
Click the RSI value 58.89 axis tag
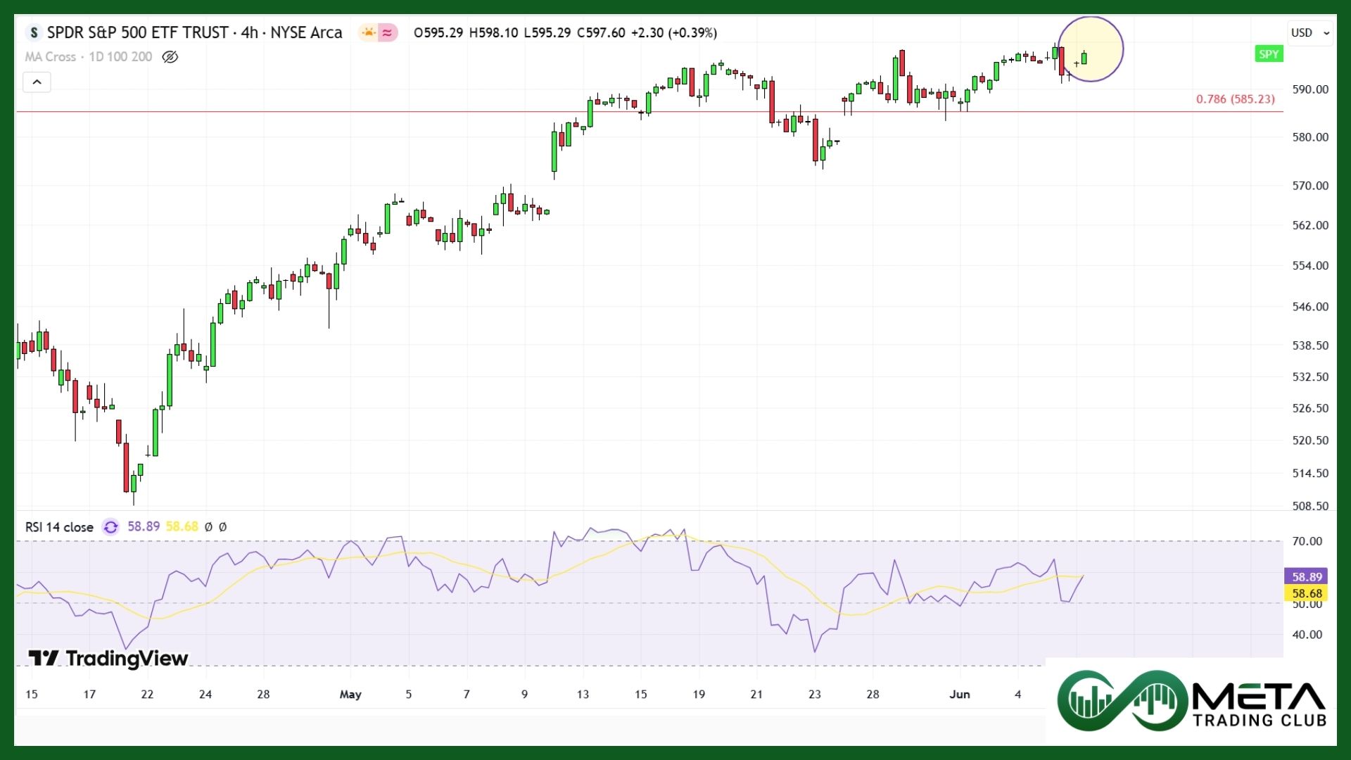1306,576
